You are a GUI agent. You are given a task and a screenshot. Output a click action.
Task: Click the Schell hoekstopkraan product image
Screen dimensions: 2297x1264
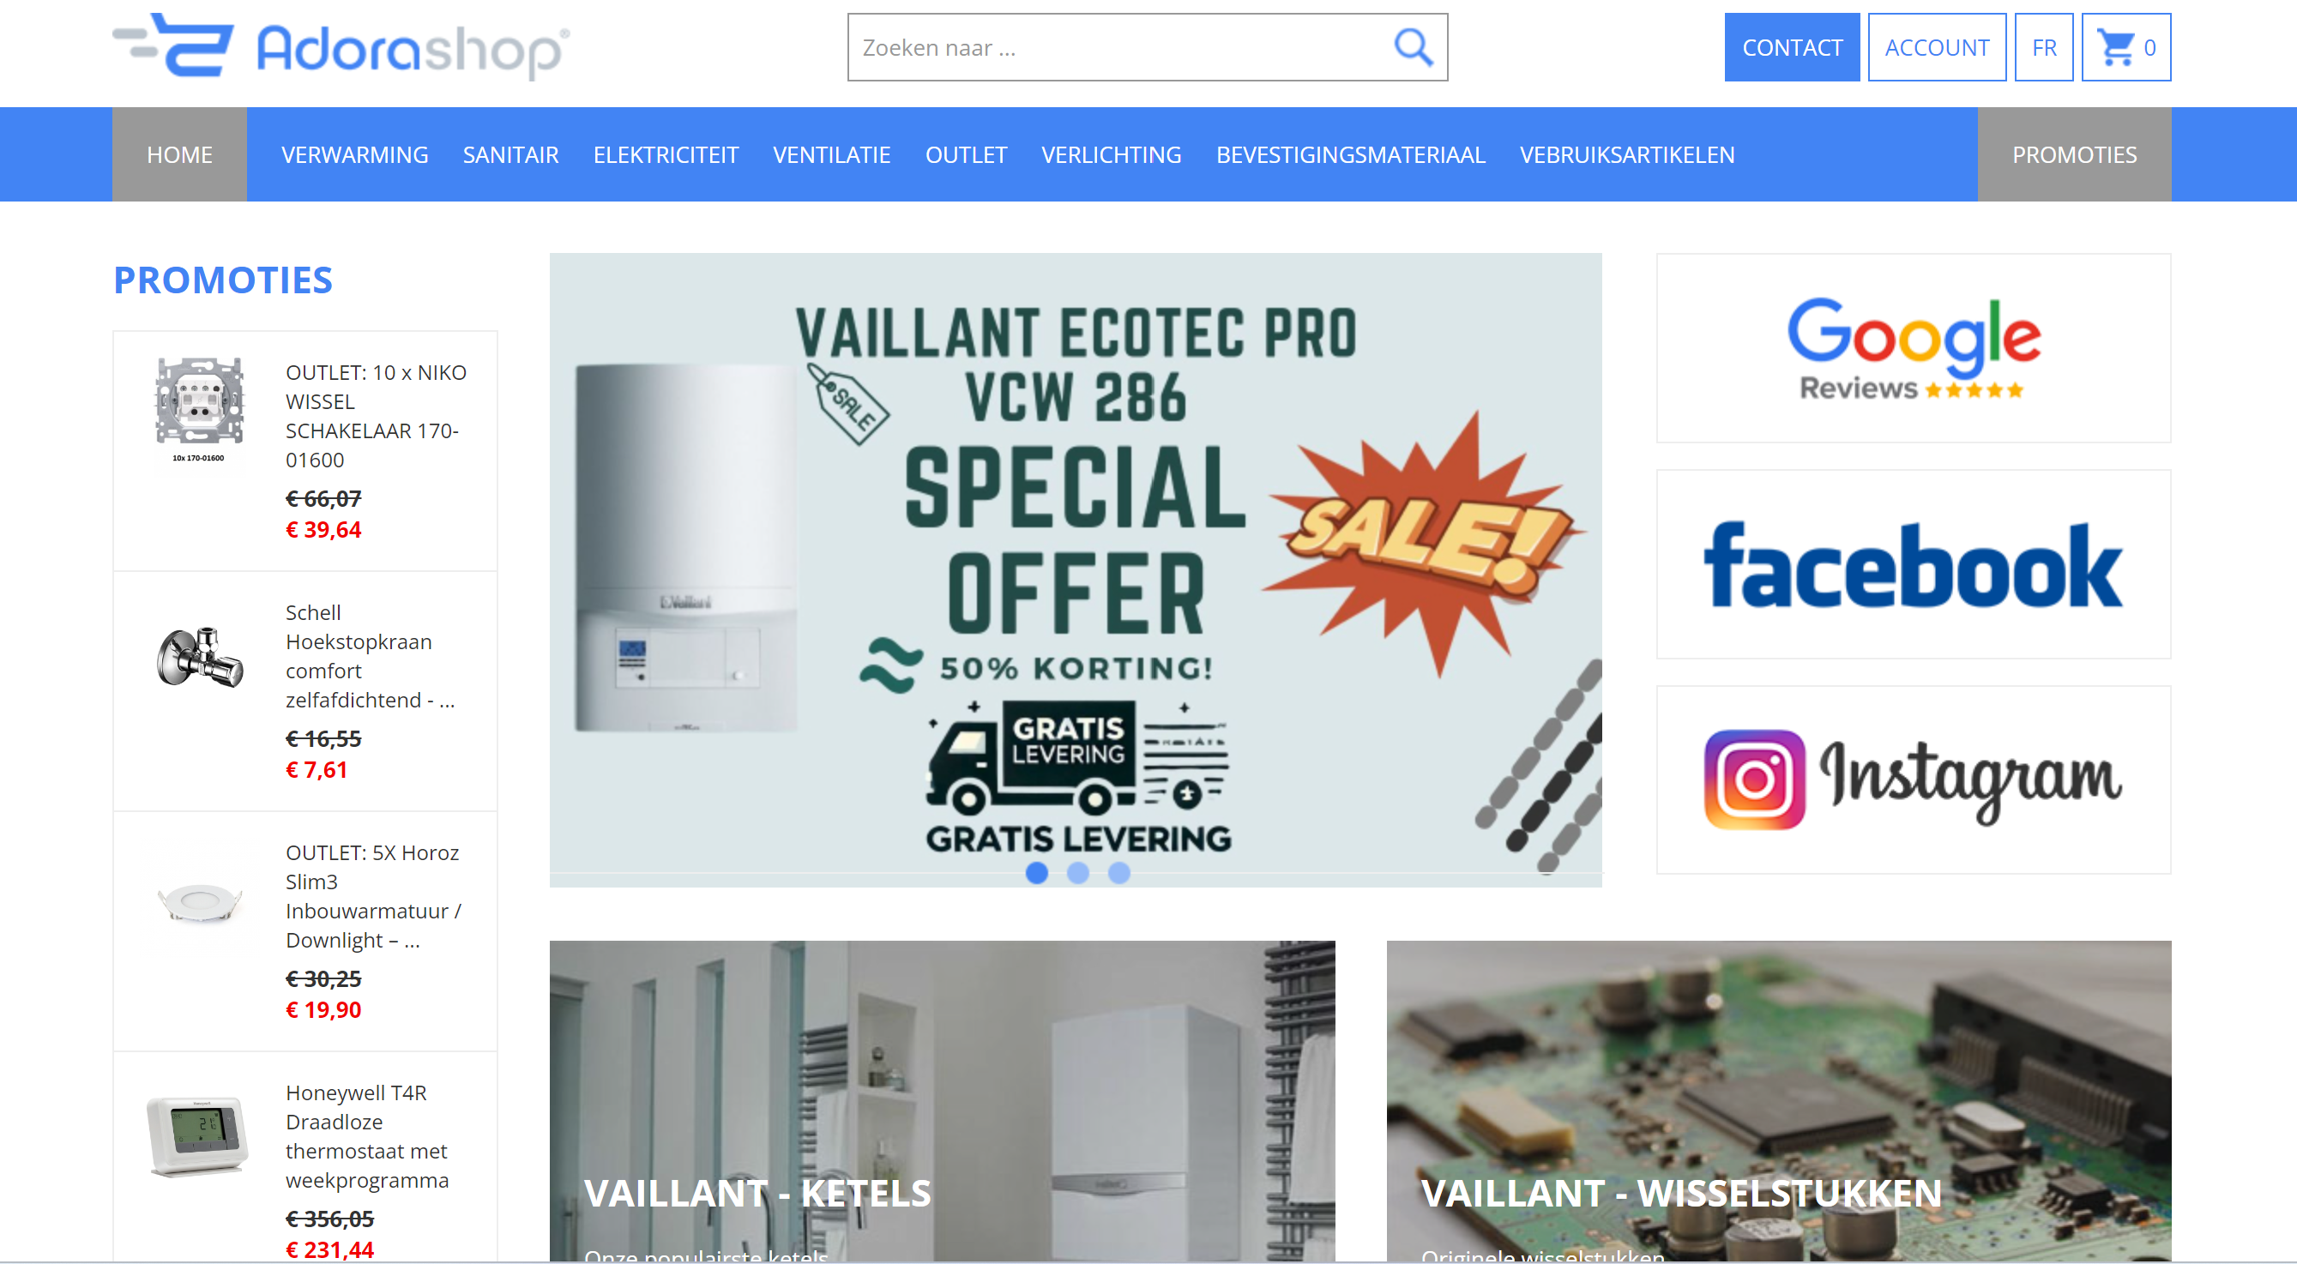200,657
